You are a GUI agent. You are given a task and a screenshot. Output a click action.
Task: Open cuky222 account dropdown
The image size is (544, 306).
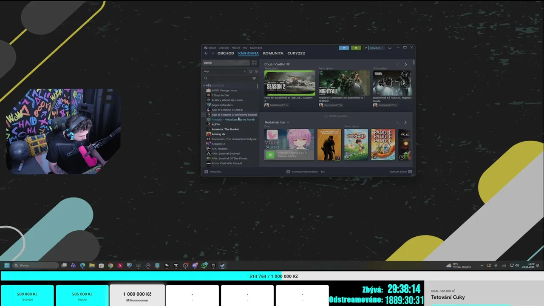pos(376,48)
